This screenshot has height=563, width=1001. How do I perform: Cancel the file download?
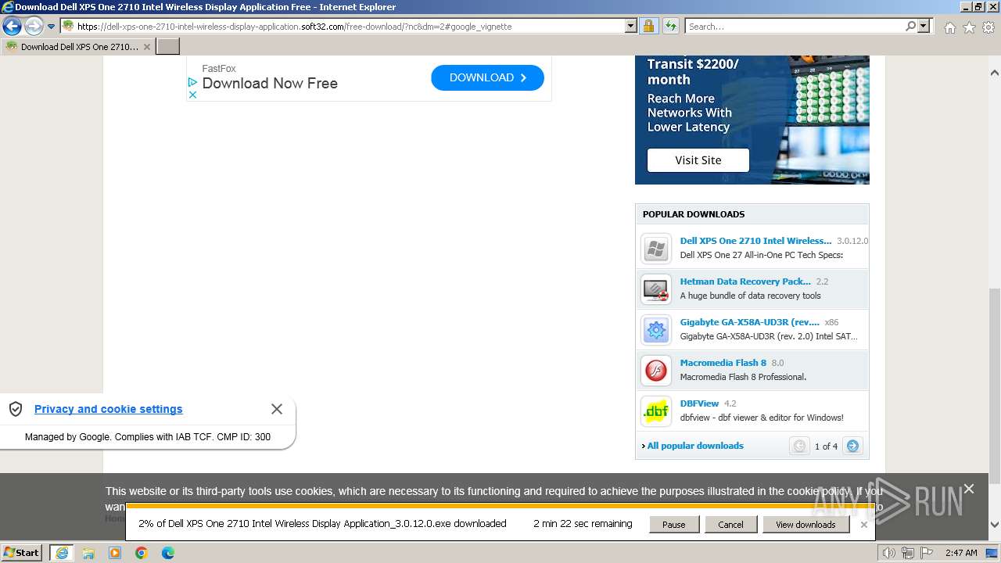pos(730,525)
